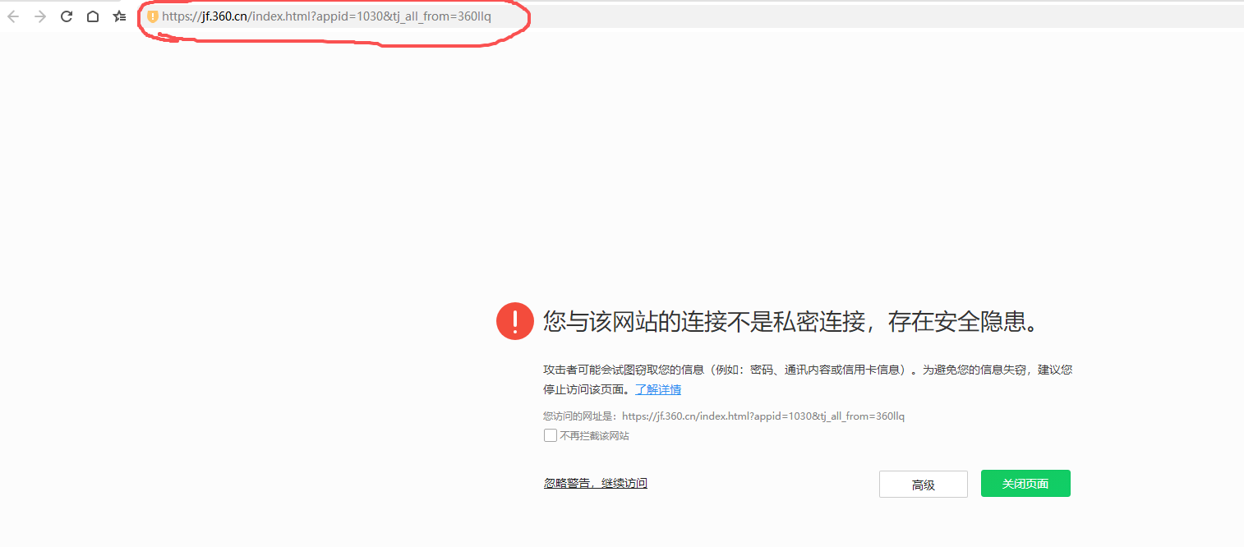This screenshot has width=1244, height=547.
Task: Click 忽略警告，继续访问 to proceed
Action: [x=595, y=484]
